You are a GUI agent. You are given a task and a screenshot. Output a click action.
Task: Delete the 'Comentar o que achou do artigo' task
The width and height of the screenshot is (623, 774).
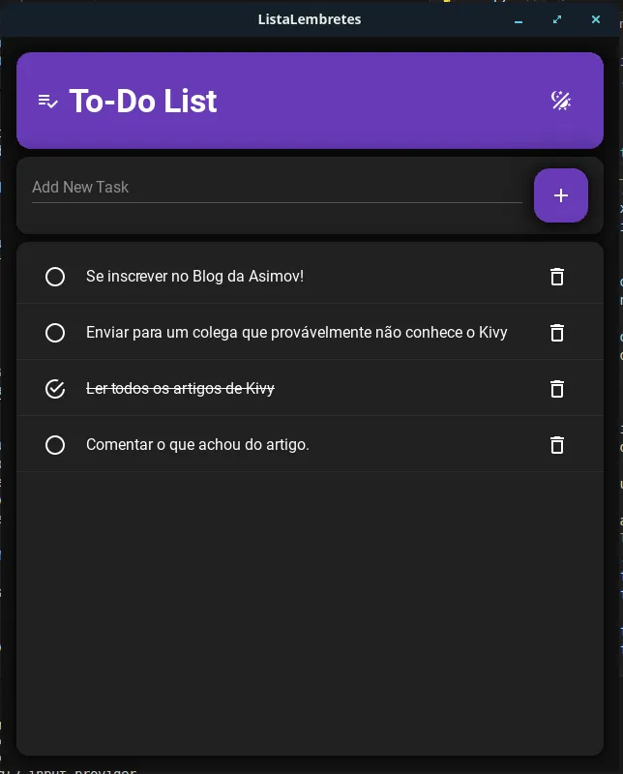(x=557, y=445)
